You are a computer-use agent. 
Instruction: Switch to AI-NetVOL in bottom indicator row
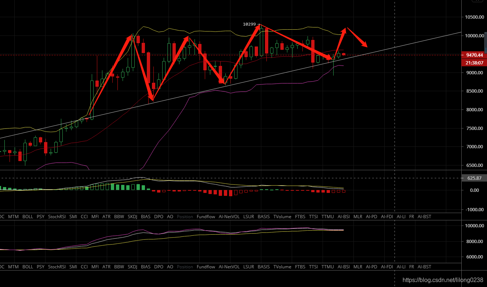(x=229, y=267)
